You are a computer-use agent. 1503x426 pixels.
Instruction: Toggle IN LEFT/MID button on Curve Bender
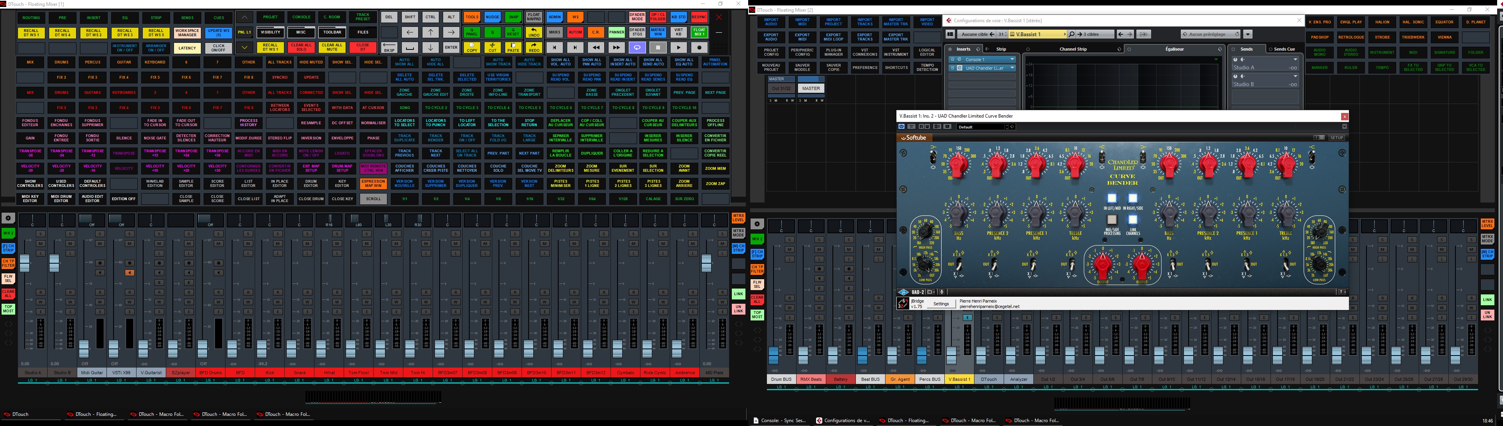[1112, 198]
